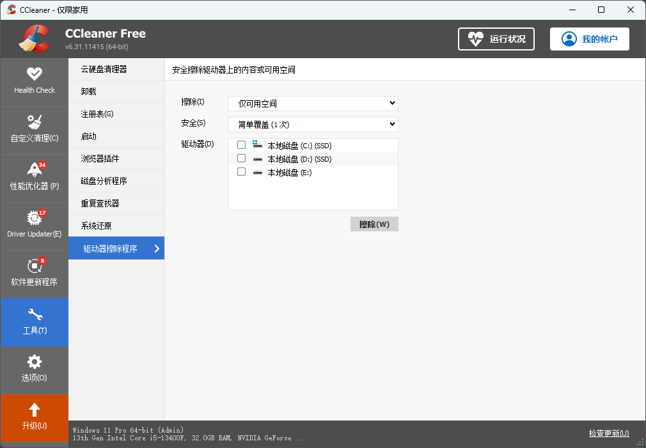Click the 8 badge on 软件更新程序
The image size is (646, 448).
pos(42,261)
